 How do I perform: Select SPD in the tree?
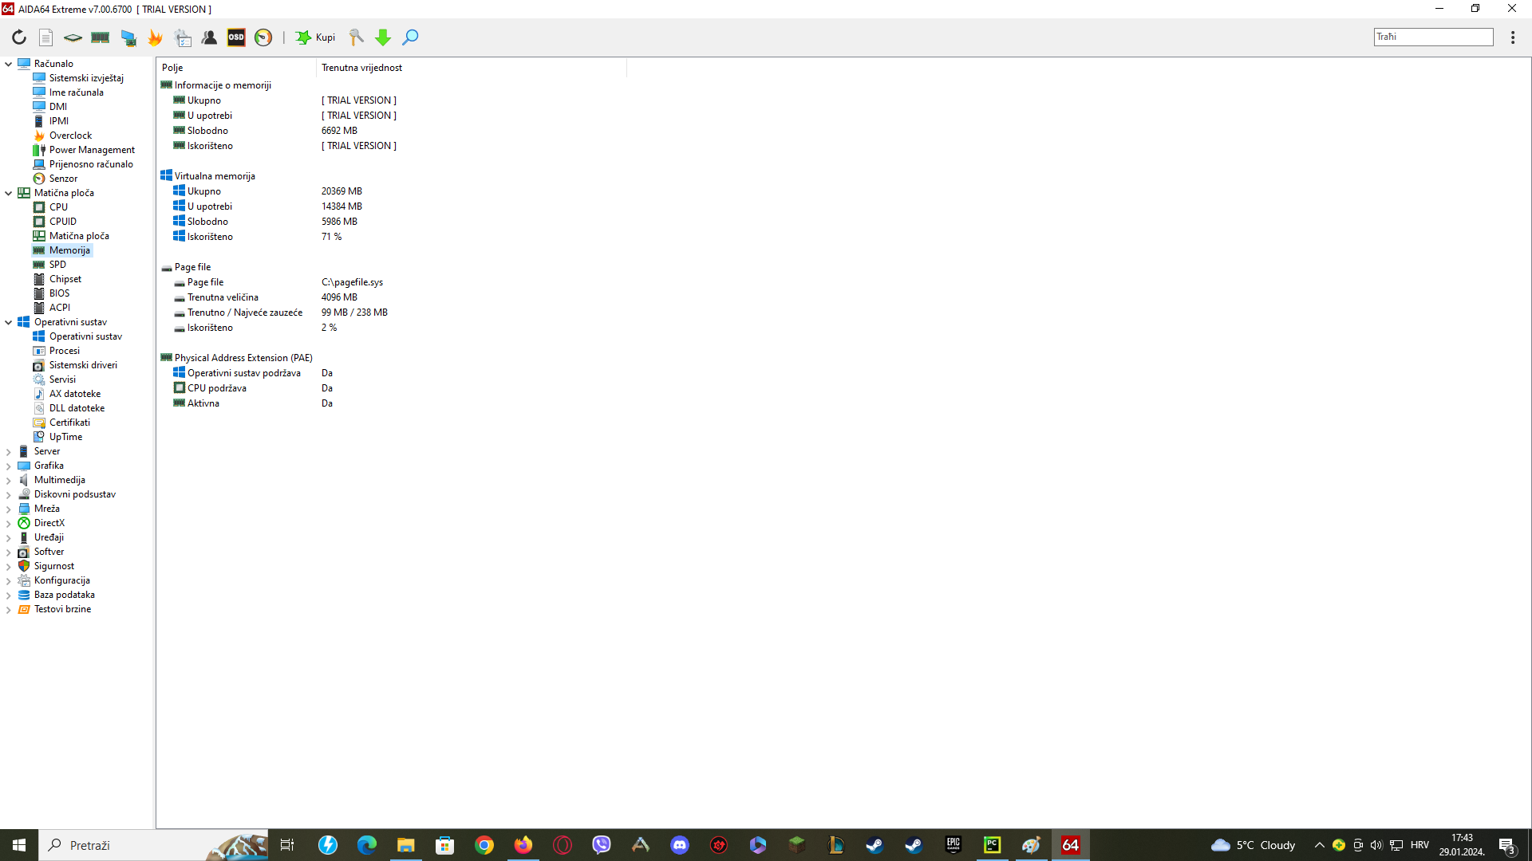pos(57,265)
